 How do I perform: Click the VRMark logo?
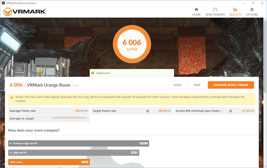(x=25, y=12)
